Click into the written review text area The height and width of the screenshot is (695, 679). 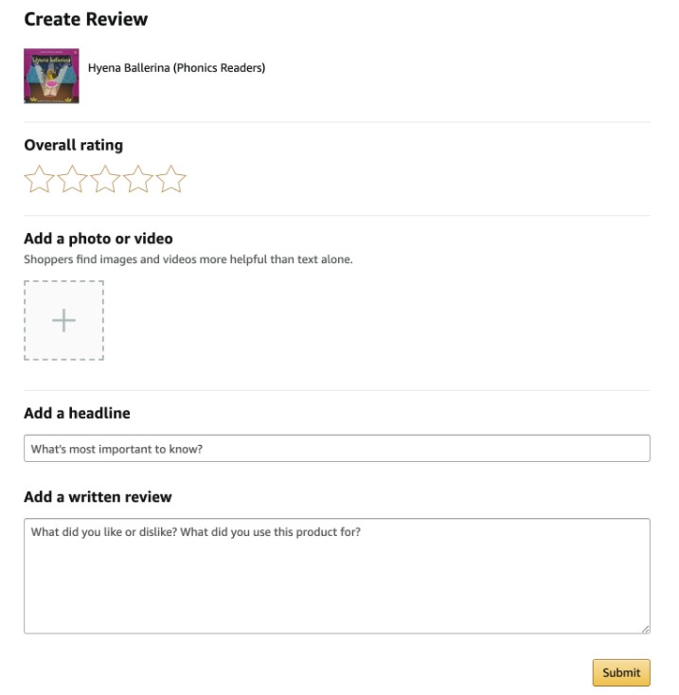337,576
